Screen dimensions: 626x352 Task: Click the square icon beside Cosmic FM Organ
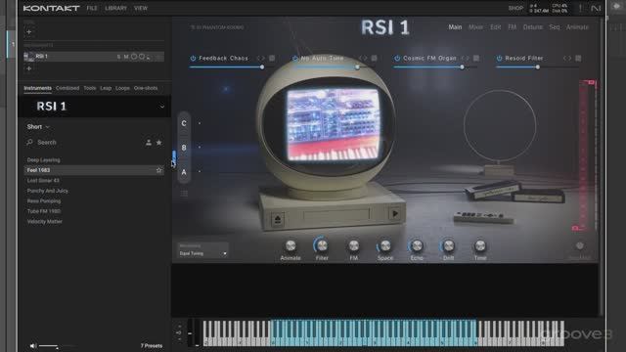(x=476, y=59)
